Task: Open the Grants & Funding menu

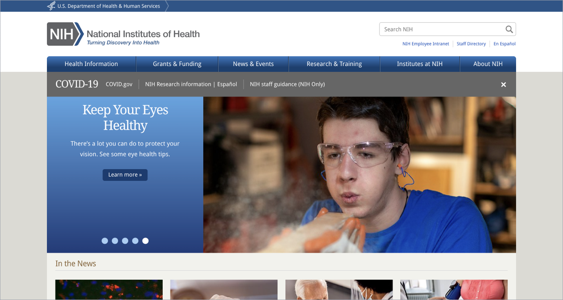Action: (x=177, y=64)
